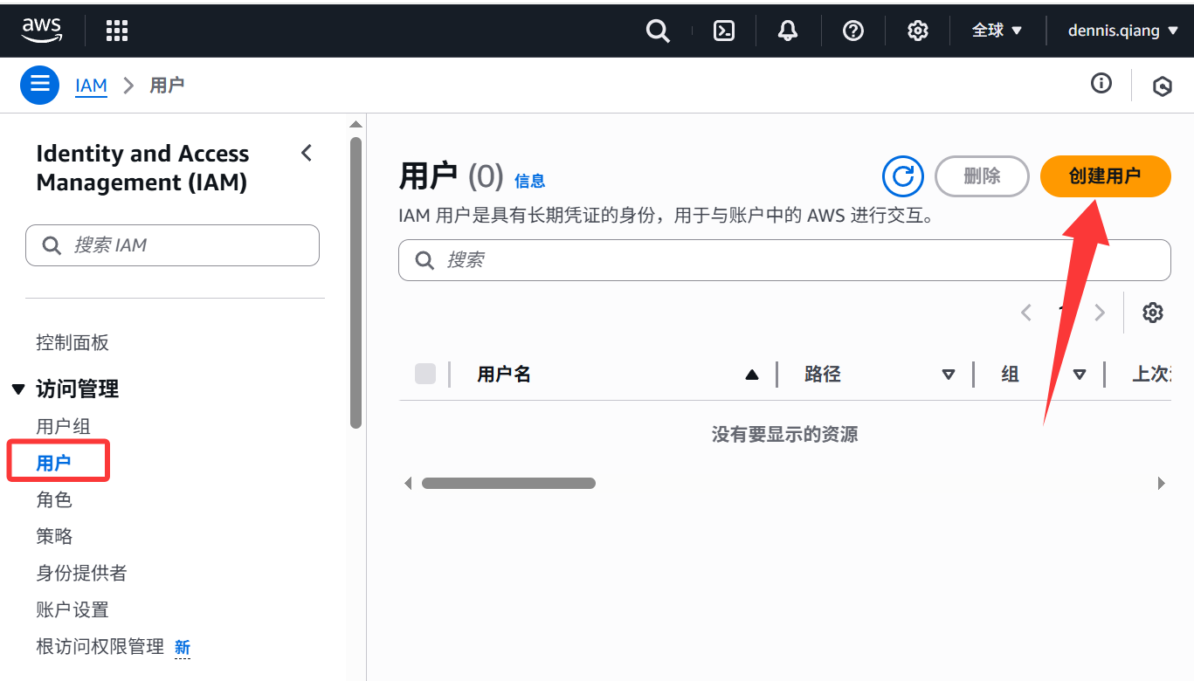The width and height of the screenshot is (1194, 681).
Task: Toggle the blue hamburger navigation button
Action: [x=39, y=85]
